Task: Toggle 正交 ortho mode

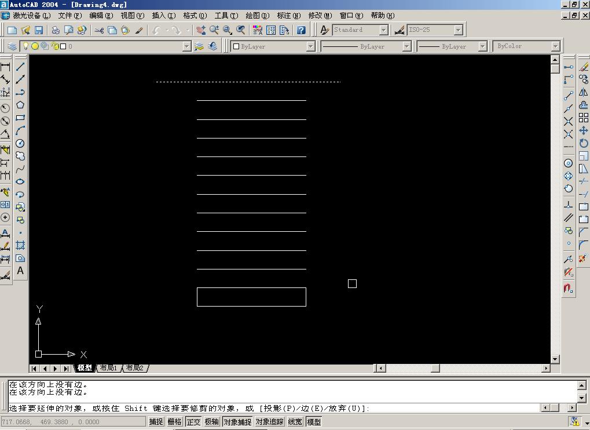Action: [x=193, y=422]
